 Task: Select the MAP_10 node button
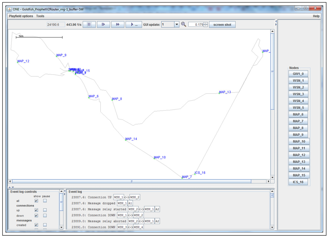point(299,142)
